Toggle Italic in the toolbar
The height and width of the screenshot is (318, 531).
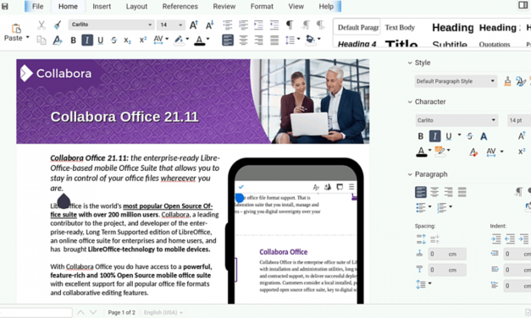(87, 41)
